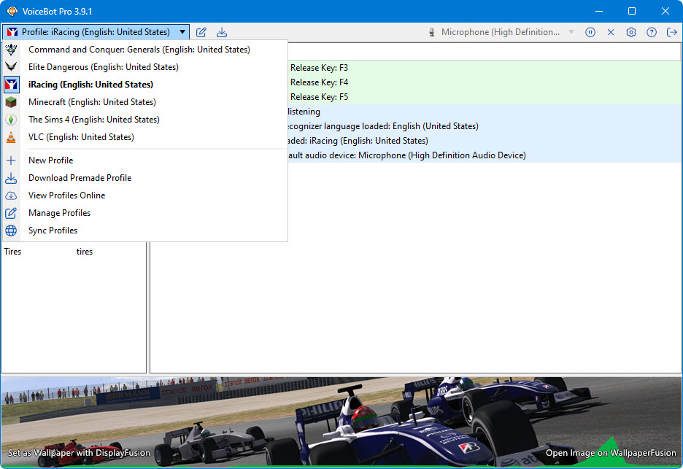Click Sync Profiles in the menu
The width and height of the screenshot is (683, 469).
tap(53, 230)
